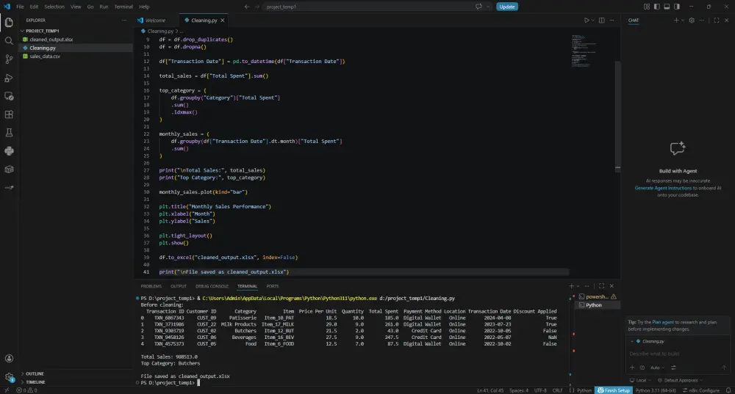The width and height of the screenshot is (735, 394).
Task: Open the Default Approvals dropdown
Action: point(680,381)
